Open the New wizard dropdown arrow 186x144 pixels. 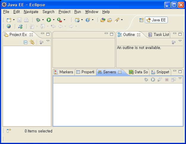click(14, 20)
